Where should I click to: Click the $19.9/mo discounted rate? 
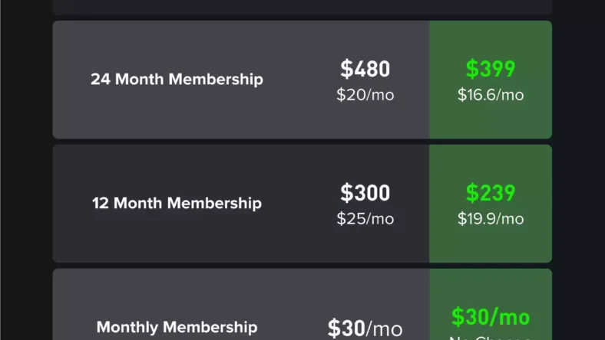491,219
